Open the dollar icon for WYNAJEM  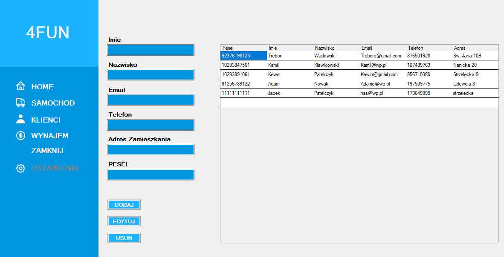point(20,135)
